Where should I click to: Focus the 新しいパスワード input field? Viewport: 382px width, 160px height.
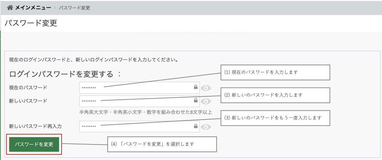tap(140, 101)
